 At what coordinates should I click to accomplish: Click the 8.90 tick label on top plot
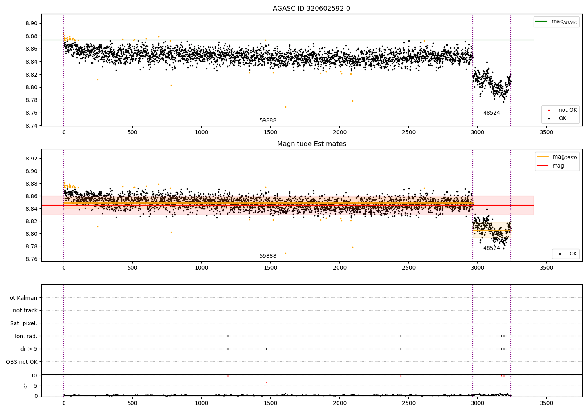[x=31, y=24]
